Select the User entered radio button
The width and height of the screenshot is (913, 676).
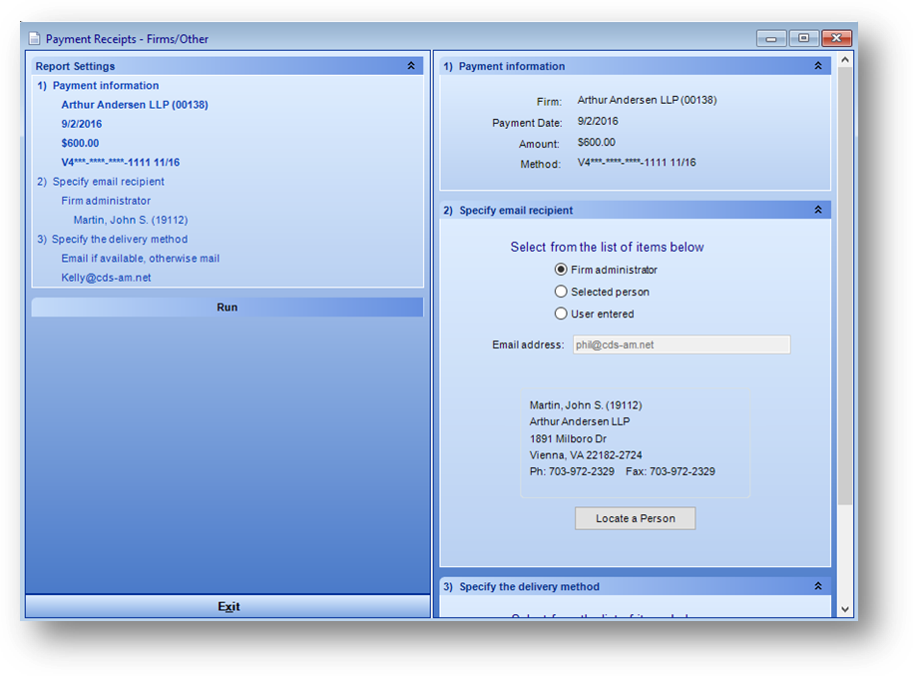[561, 314]
